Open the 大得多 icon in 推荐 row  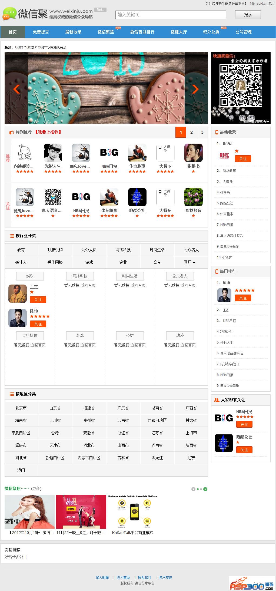click(x=165, y=153)
